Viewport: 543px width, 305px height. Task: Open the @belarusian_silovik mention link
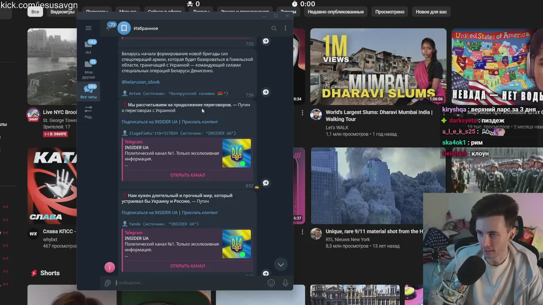pyautogui.click(x=141, y=82)
